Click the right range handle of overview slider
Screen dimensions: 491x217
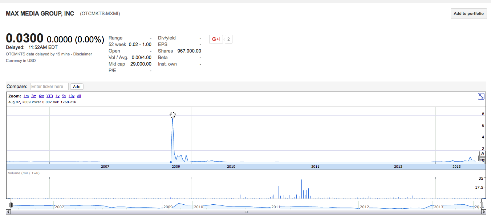point(482,205)
